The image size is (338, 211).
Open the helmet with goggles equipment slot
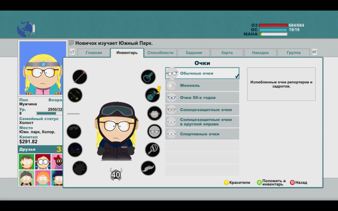point(74,131)
